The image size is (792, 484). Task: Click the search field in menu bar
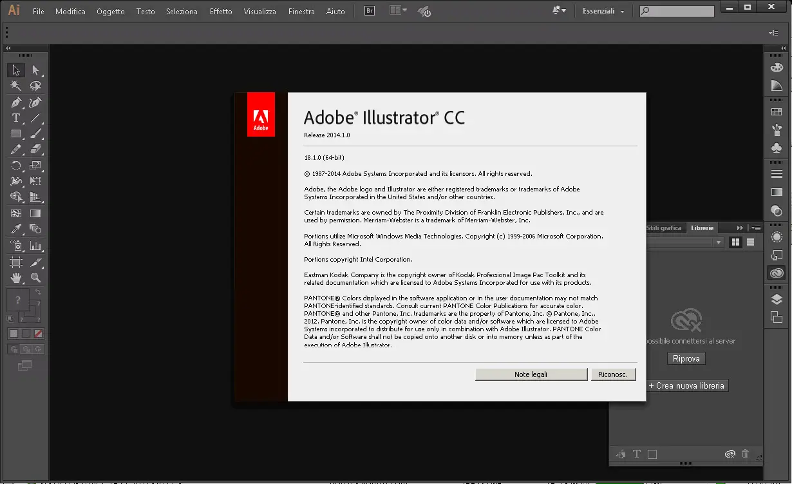pos(677,11)
